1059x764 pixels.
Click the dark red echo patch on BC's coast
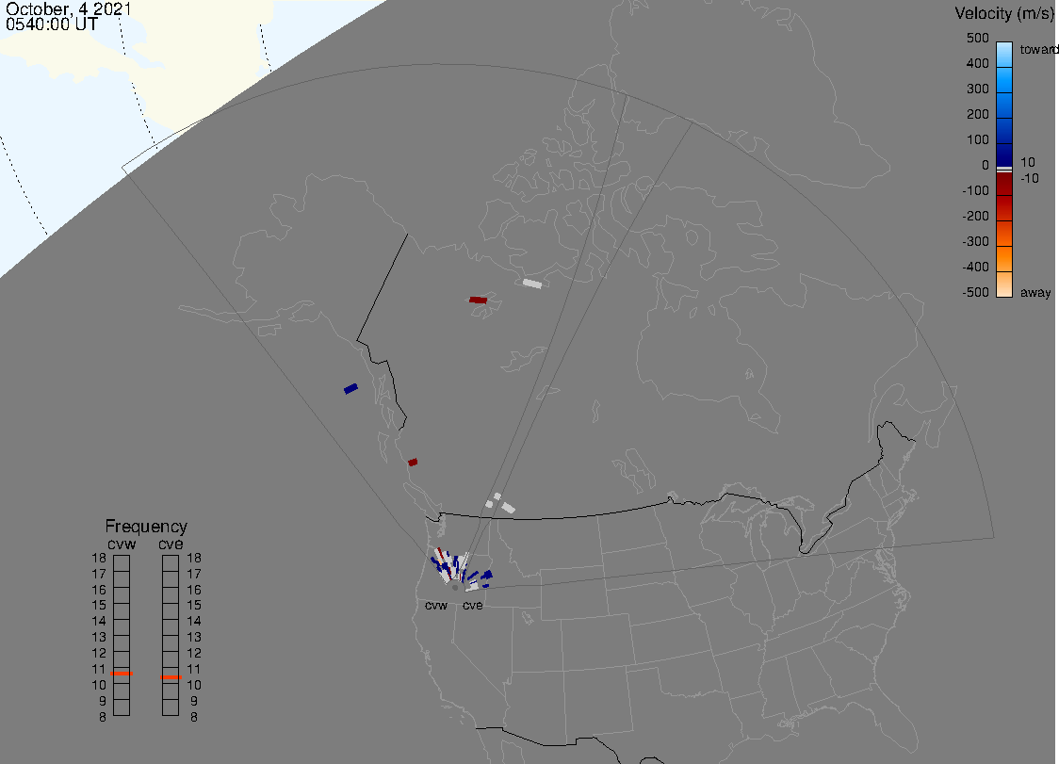(413, 462)
